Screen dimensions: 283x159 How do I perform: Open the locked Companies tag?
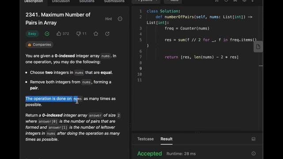pos(39,45)
